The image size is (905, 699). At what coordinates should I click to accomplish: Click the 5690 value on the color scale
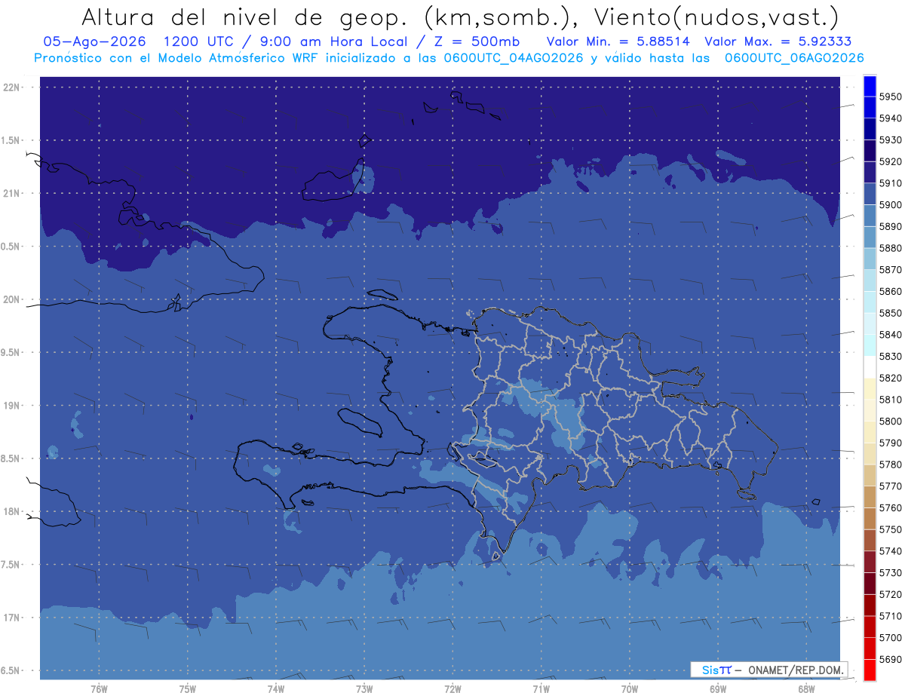coord(891,659)
